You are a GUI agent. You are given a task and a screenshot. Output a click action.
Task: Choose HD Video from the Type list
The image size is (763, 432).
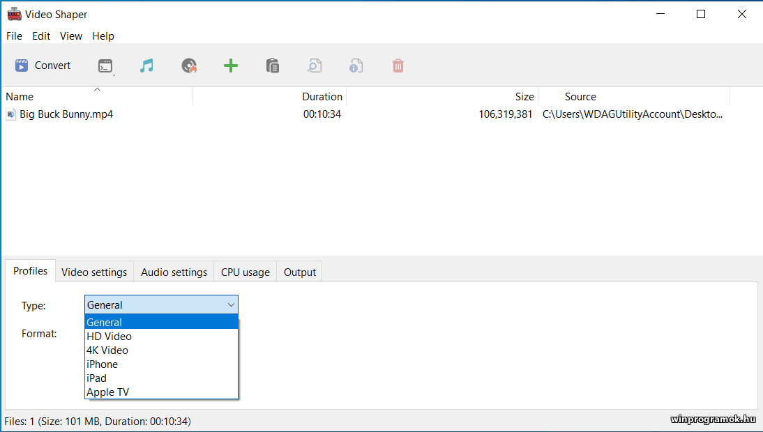click(109, 337)
